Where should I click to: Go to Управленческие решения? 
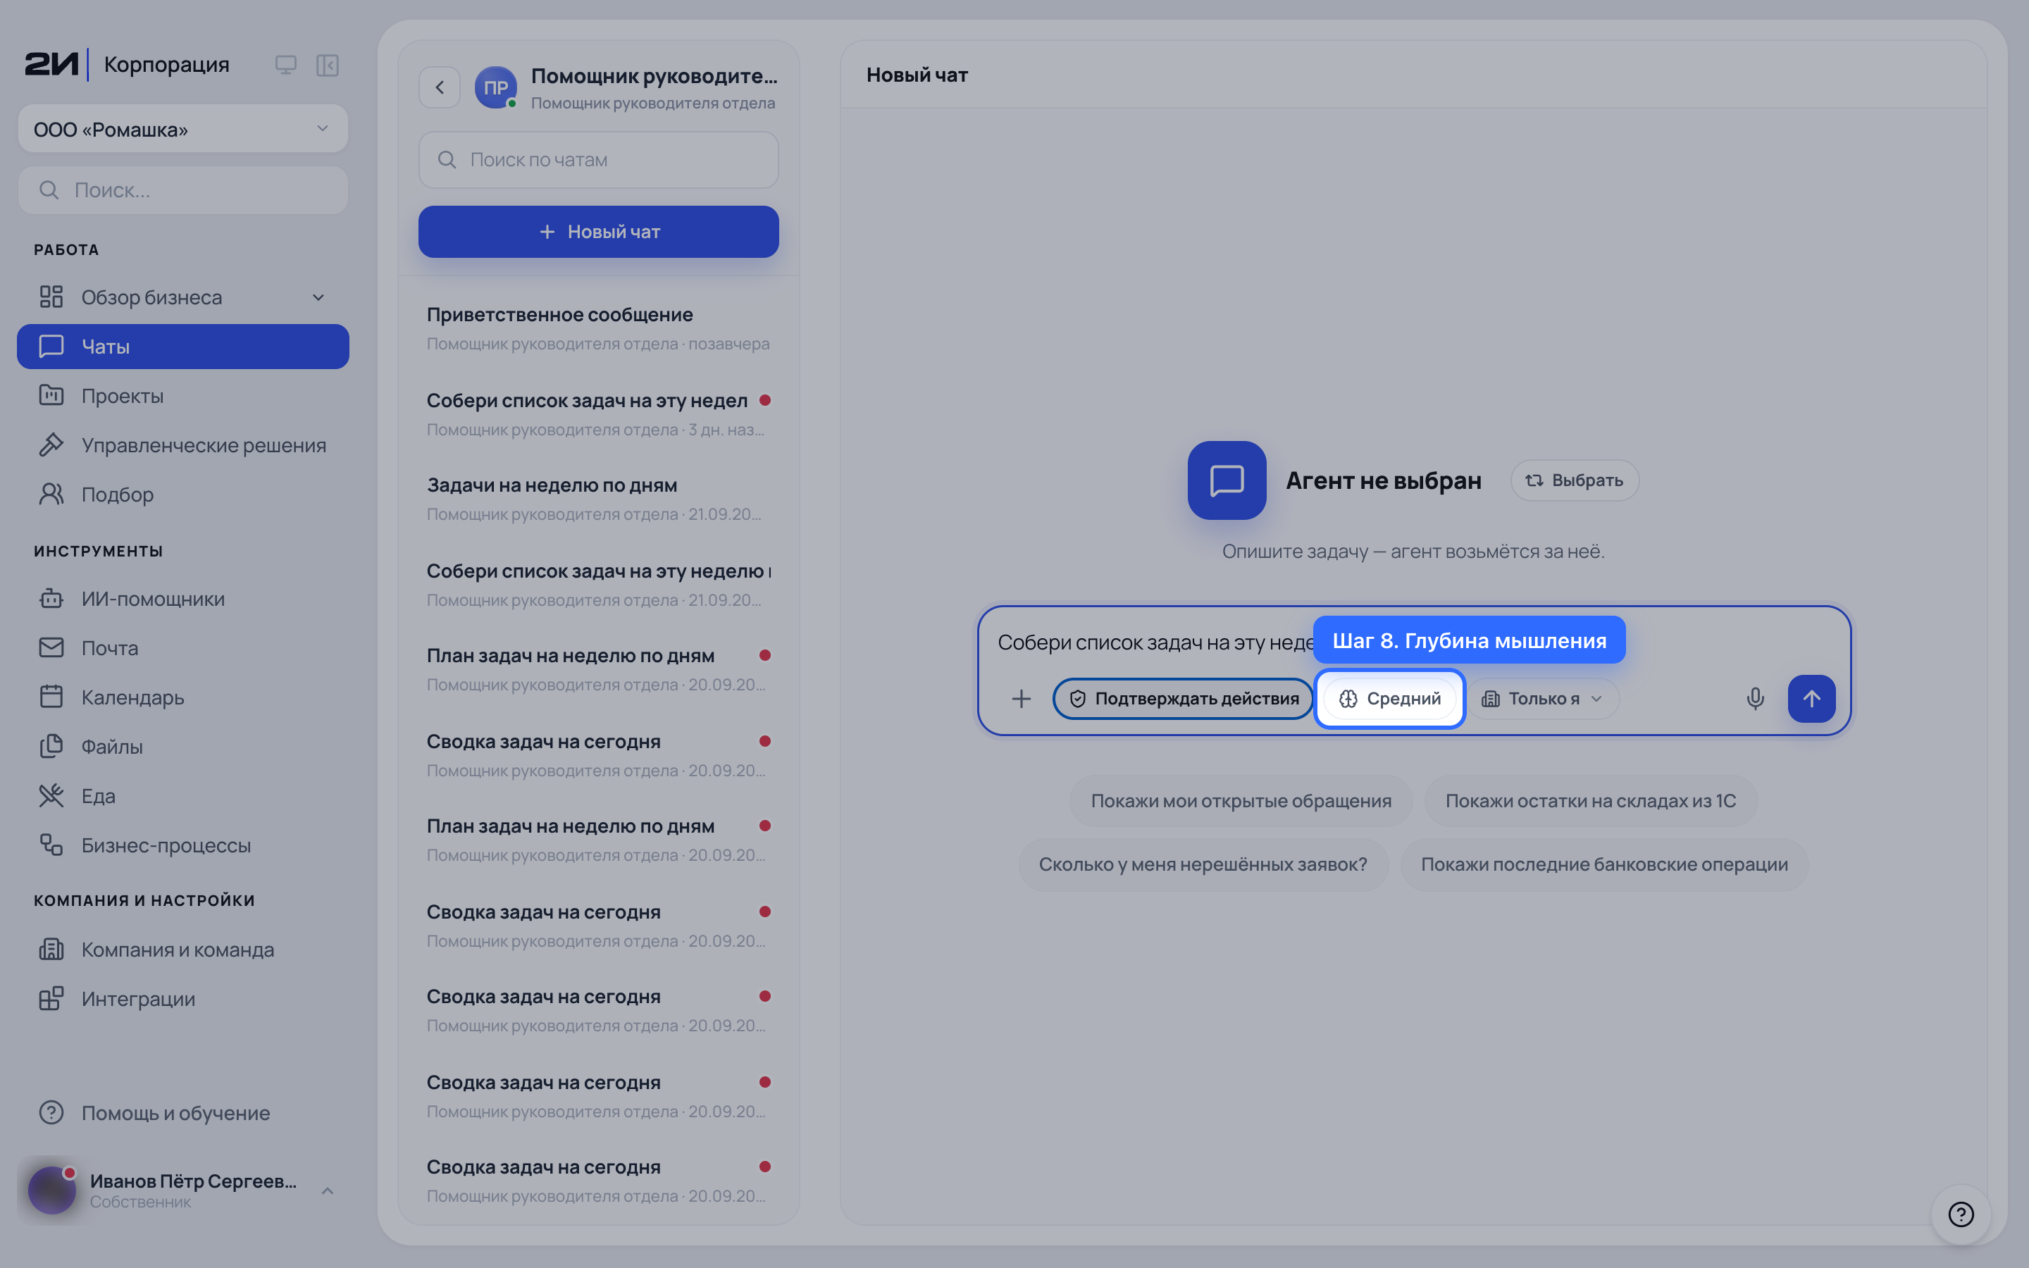pos(182,445)
